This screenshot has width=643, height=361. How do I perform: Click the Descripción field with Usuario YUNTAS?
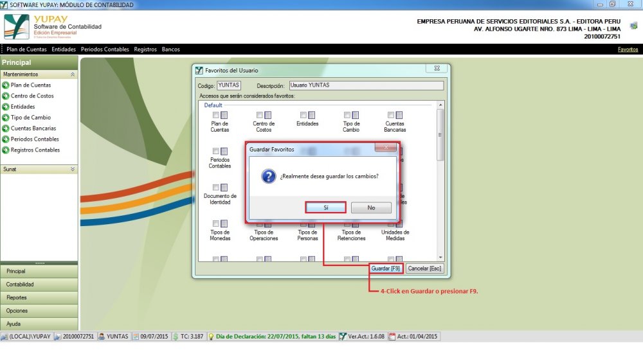[x=367, y=85]
